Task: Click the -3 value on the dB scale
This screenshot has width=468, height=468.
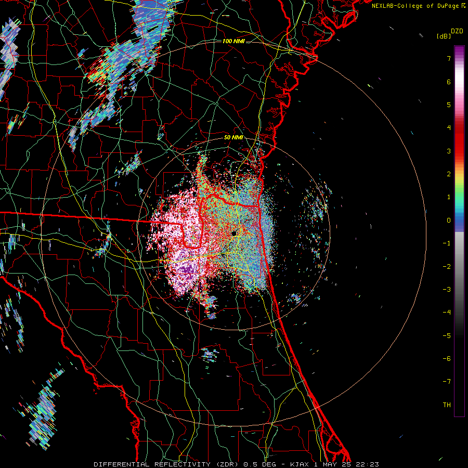Action: pos(447,290)
